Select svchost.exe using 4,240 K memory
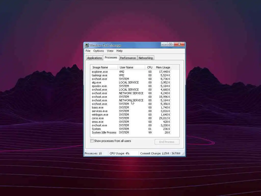The image size is (261, 196). tap(131, 93)
